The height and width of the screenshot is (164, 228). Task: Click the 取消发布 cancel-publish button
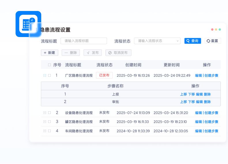tap(118, 53)
